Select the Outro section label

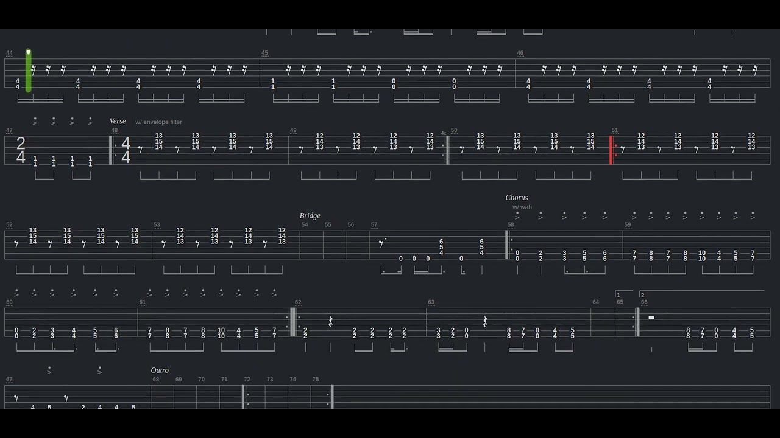(x=160, y=370)
